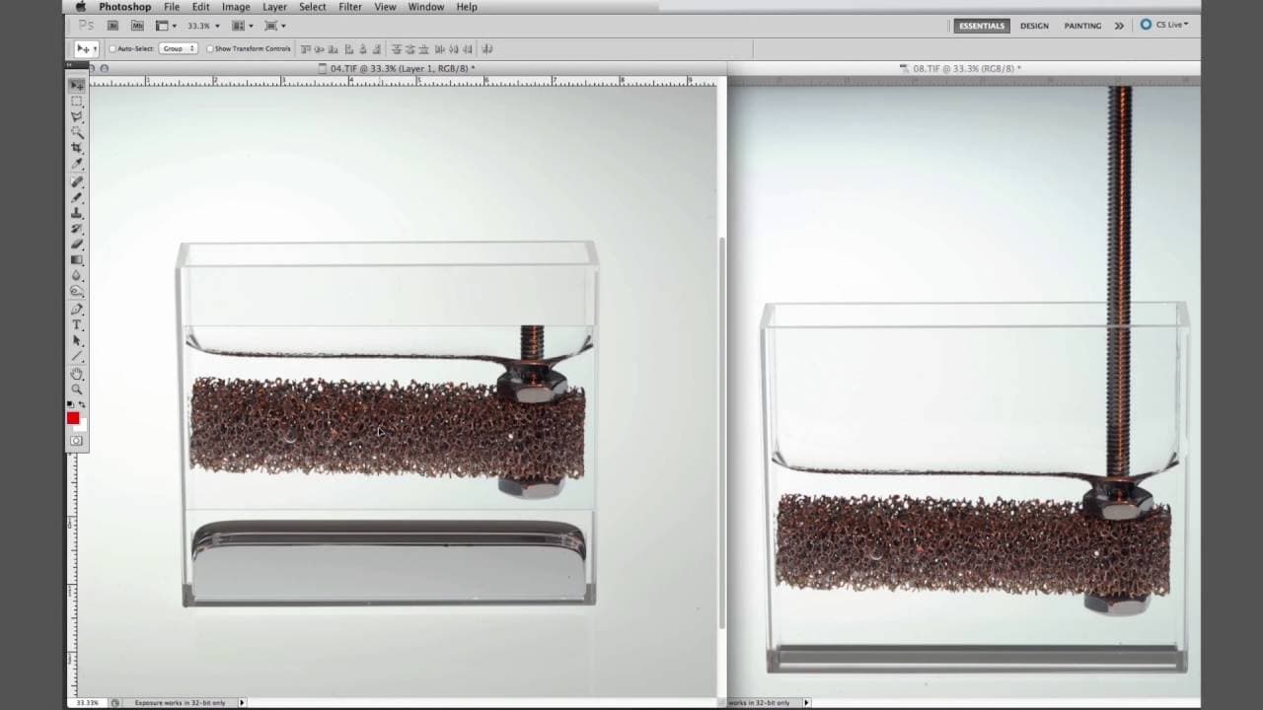
Task: Select the Move tool in the toolbox
Action: [x=77, y=86]
